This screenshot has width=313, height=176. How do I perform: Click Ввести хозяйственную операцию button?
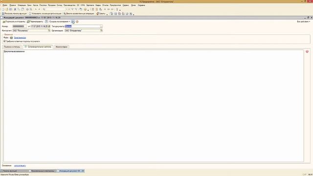pos(79,14)
